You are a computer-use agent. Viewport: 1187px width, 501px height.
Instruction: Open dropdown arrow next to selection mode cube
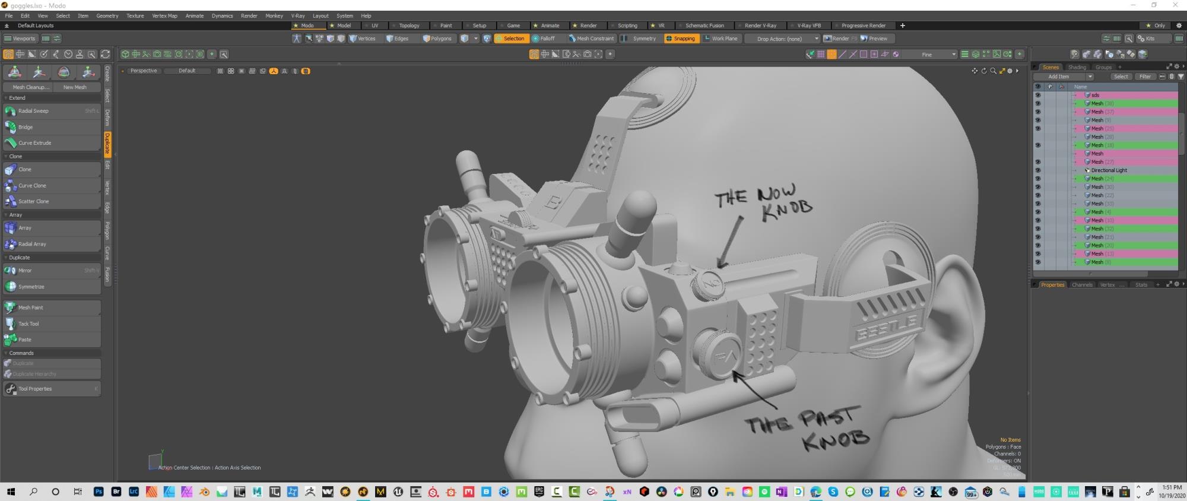coord(475,39)
